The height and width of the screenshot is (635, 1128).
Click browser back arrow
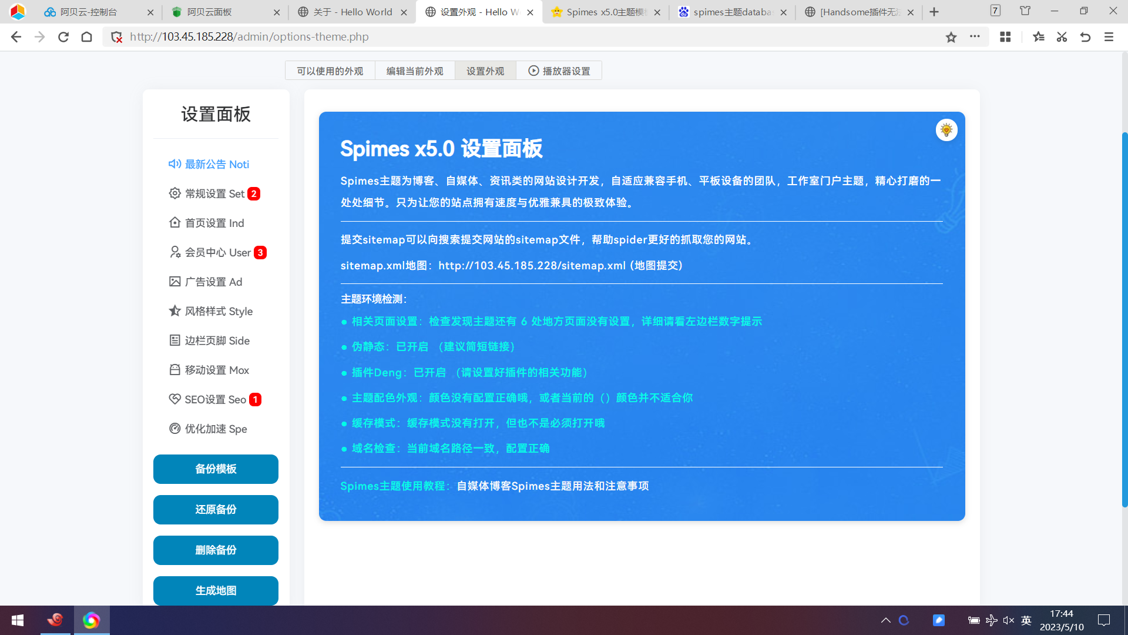16,37
